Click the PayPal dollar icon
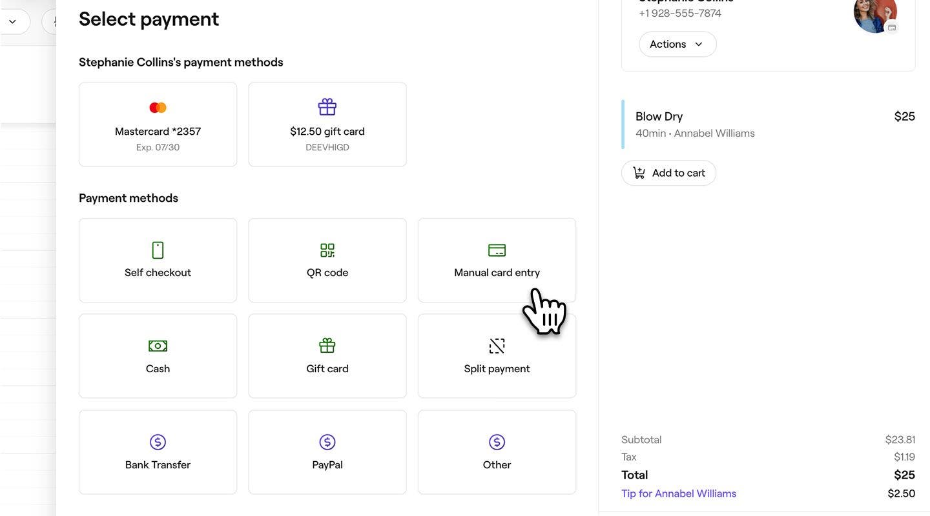This screenshot has height=516, width=930. click(327, 442)
